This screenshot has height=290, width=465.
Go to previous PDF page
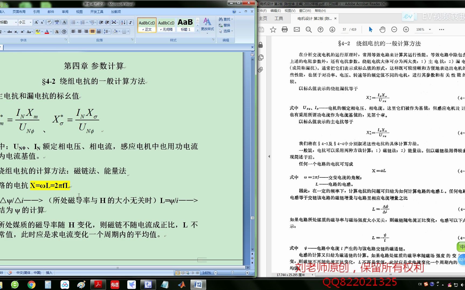tap(320, 30)
